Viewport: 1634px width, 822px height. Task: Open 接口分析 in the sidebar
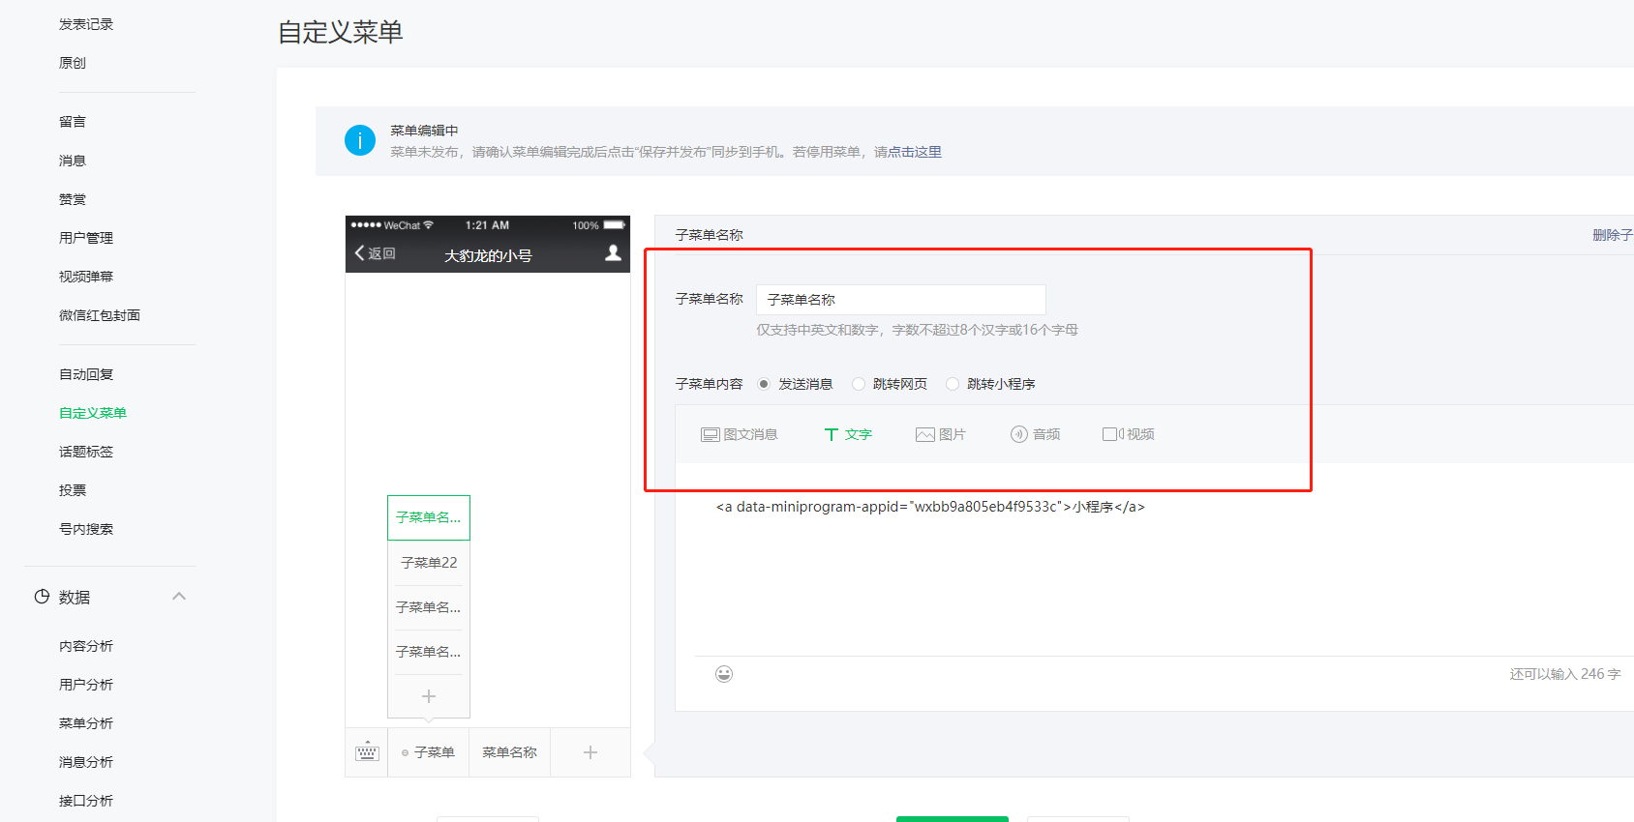click(86, 801)
